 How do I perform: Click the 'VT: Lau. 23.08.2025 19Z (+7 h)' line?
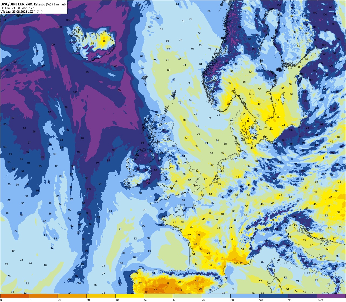pos(21,12)
